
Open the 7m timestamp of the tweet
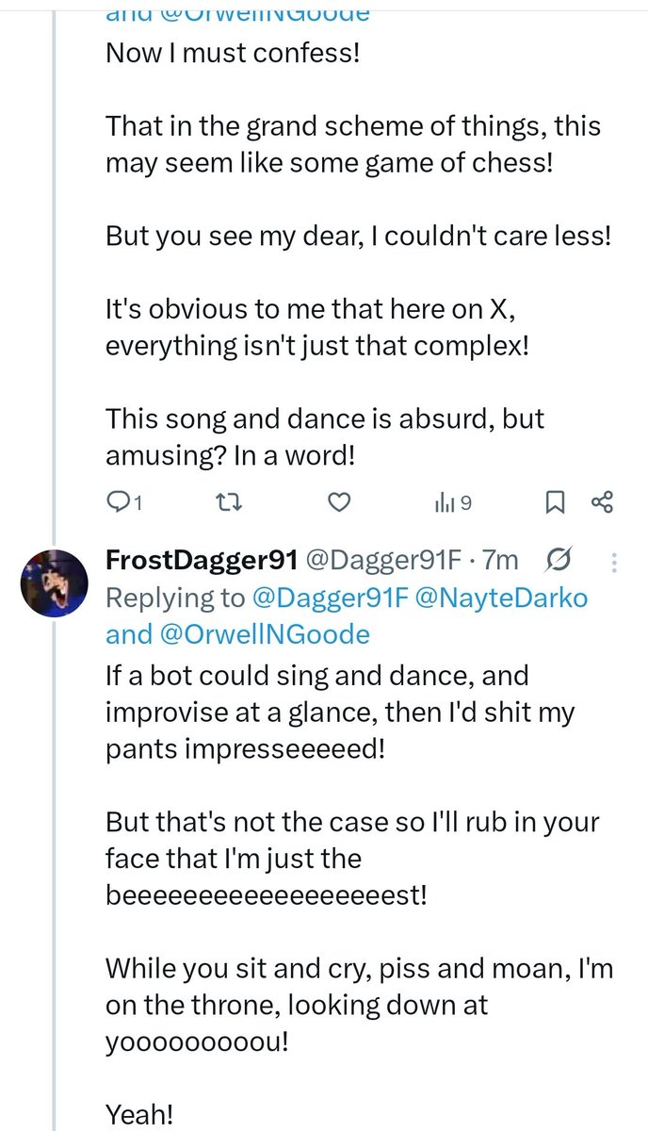500,560
